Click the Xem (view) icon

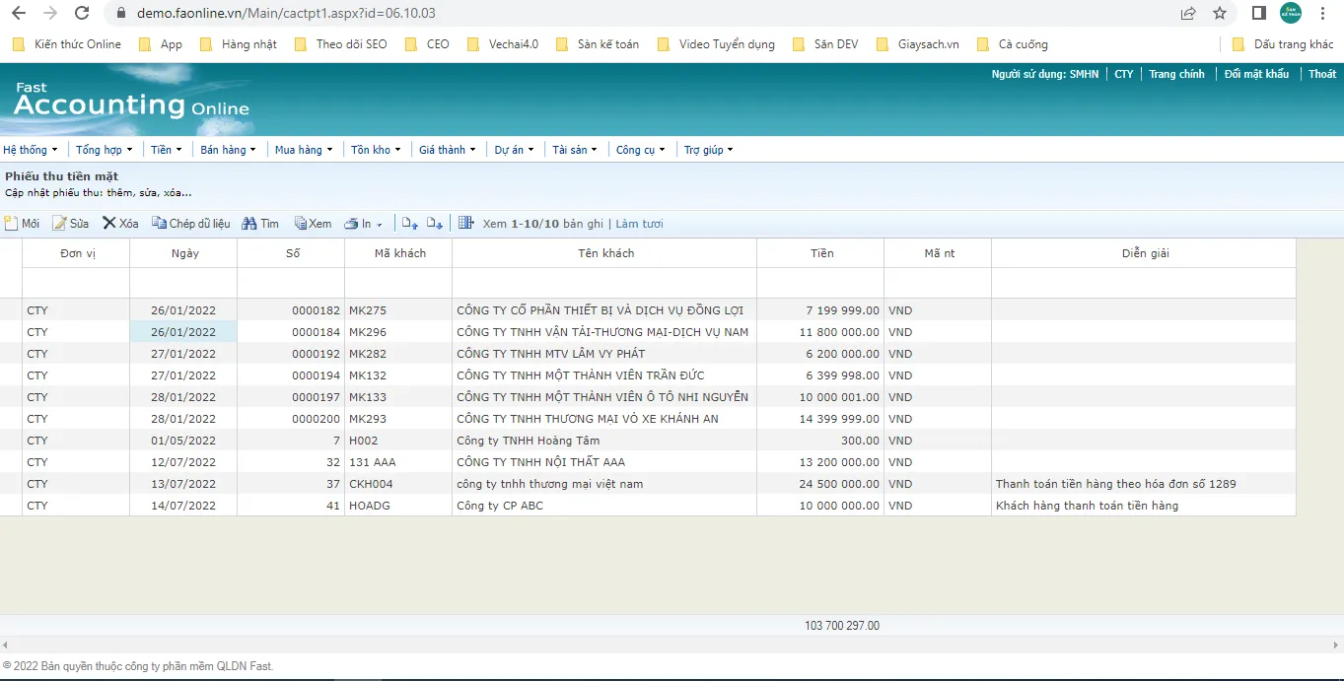[x=301, y=224]
